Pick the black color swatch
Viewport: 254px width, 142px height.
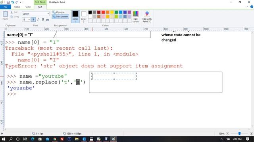click(90, 12)
